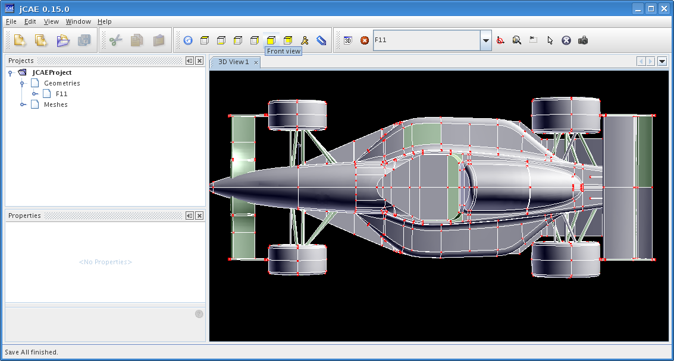674x361 pixels.
Task: Select cube view with yellow left face
Action: (x=238, y=40)
